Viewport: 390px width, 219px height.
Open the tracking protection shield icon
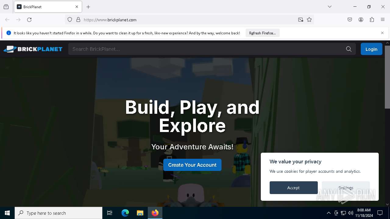[70, 20]
